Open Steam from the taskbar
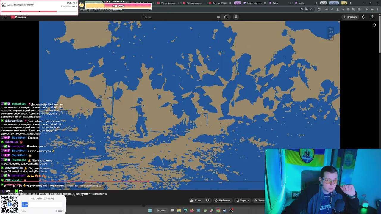The width and height of the screenshot is (381, 214). (x=224, y=210)
